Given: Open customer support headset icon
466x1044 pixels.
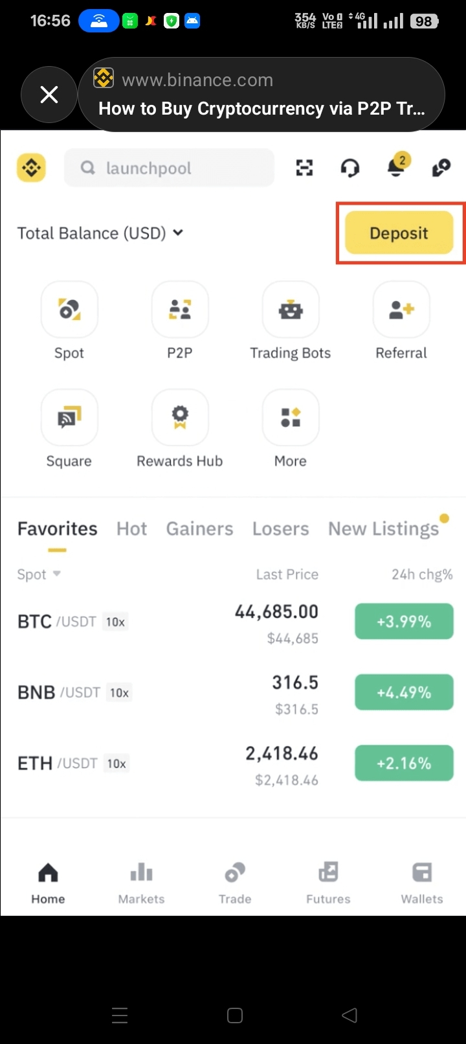Looking at the screenshot, I should 349,168.
